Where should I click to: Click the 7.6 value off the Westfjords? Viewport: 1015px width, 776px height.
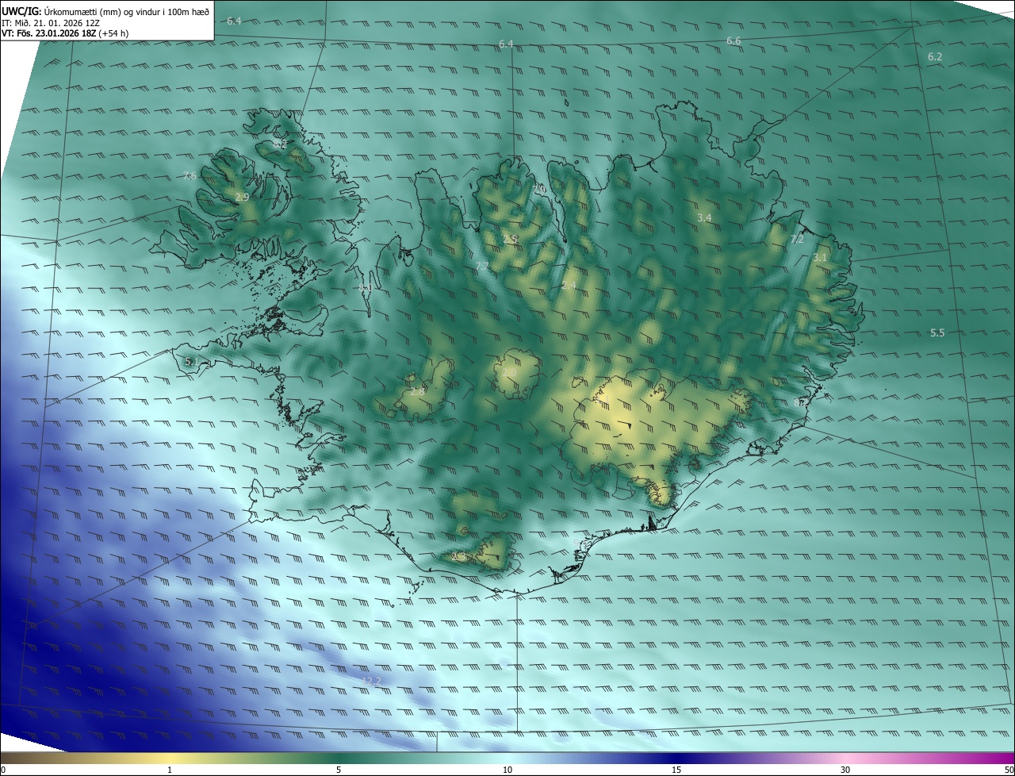(190, 176)
